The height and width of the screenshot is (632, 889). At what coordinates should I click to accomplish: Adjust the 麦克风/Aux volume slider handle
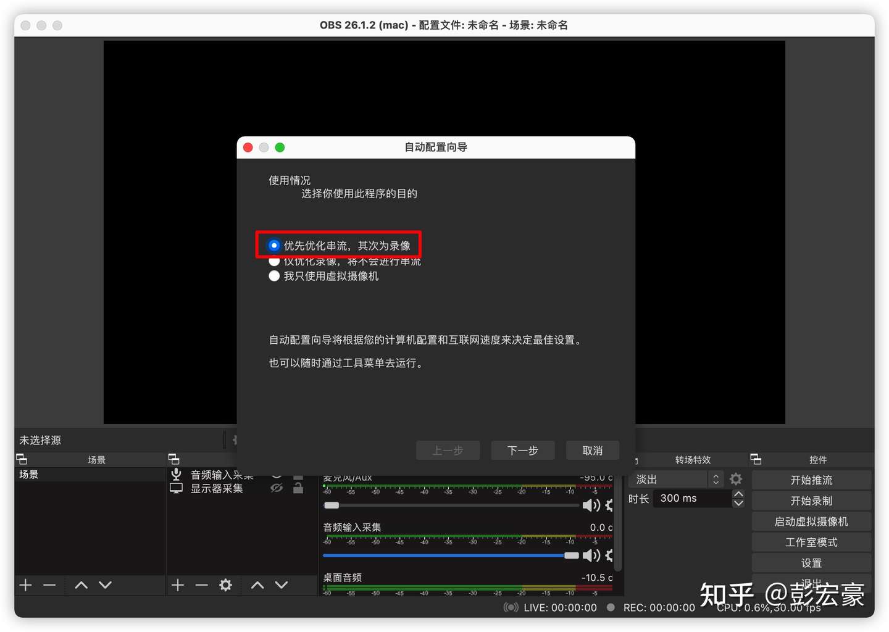(x=332, y=505)
